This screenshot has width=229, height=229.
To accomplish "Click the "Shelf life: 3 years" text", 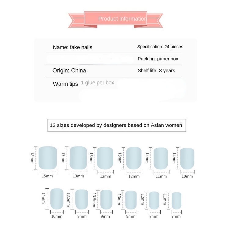I will click(156, 71).
